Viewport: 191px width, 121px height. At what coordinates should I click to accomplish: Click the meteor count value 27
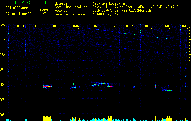[x=44, y=14]
